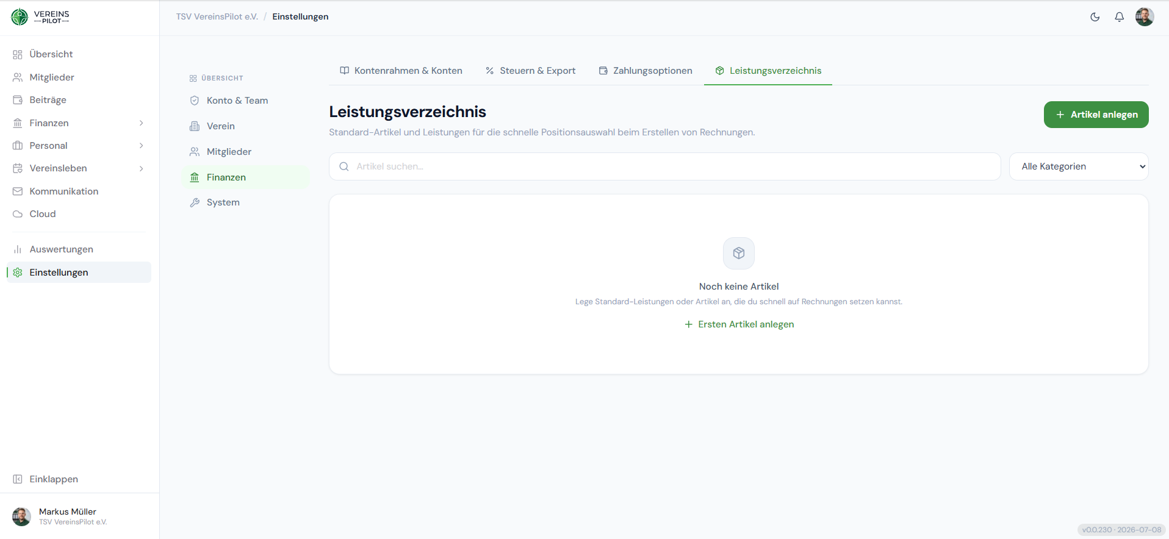Click the System wrench icon
This screenshot has width=1169, height=539.
tap(195, 202)
